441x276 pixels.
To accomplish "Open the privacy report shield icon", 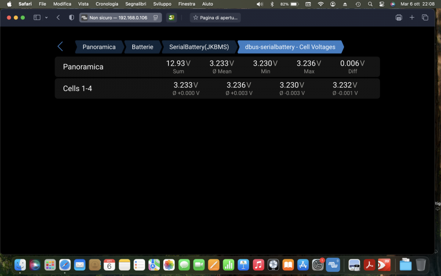I will coord(72,18).
